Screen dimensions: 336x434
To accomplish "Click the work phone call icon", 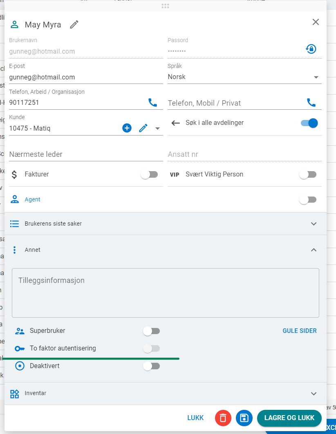I will point(152,102).
